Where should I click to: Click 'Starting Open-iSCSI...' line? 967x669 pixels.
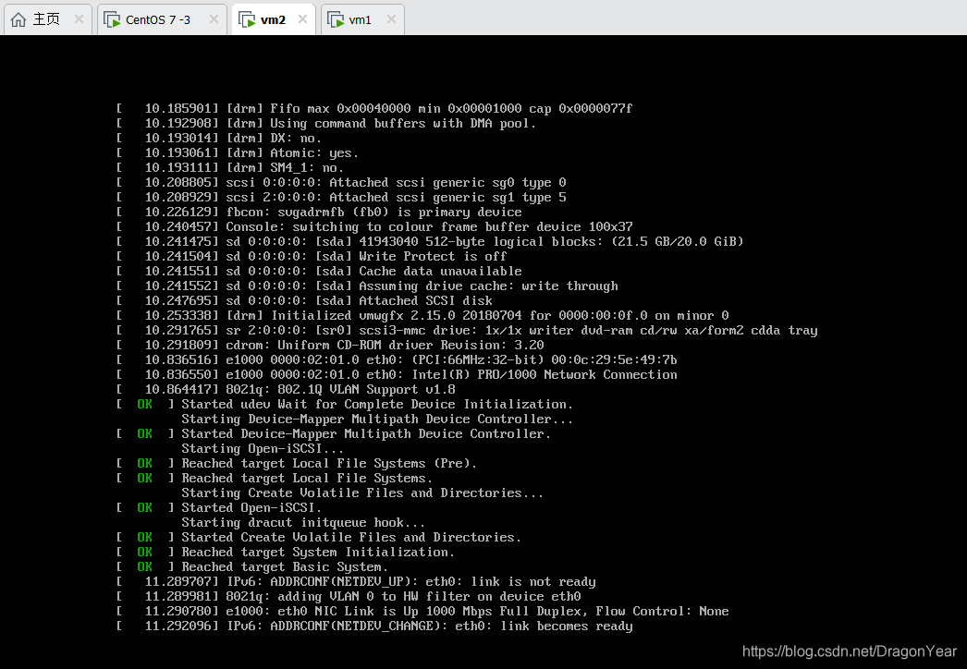click(263, 449)
